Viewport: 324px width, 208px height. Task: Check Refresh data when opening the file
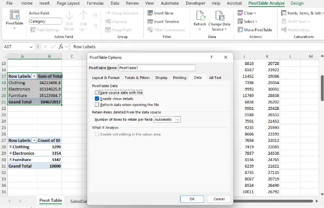tap(97, 104)
